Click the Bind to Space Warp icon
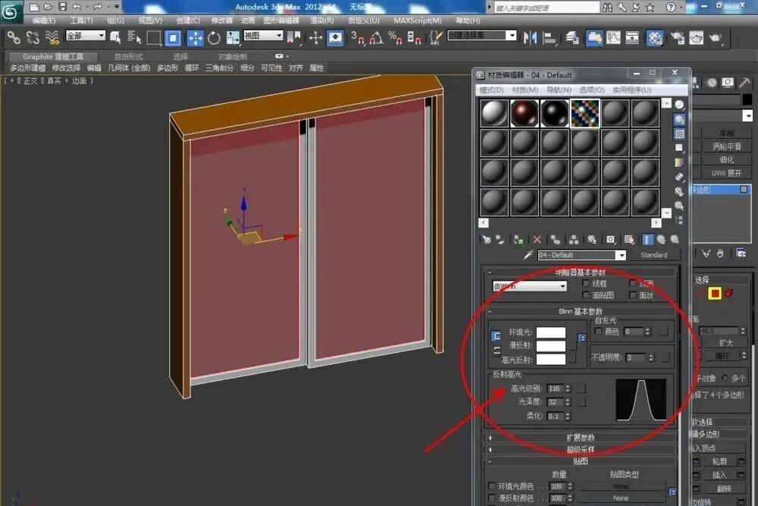The height and width of the screenshot is (506, 758). [x=52, y=38]
